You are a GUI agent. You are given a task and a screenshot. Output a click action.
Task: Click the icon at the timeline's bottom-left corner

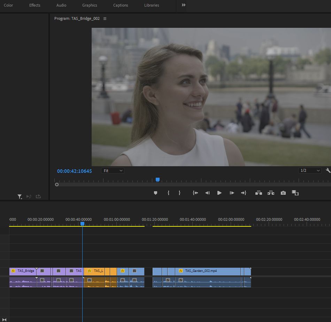pos(4,320)
